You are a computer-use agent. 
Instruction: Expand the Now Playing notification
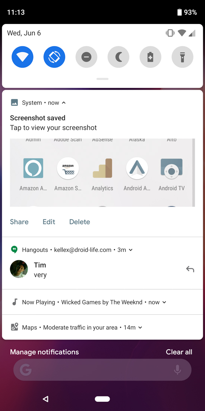click(164, 302)
